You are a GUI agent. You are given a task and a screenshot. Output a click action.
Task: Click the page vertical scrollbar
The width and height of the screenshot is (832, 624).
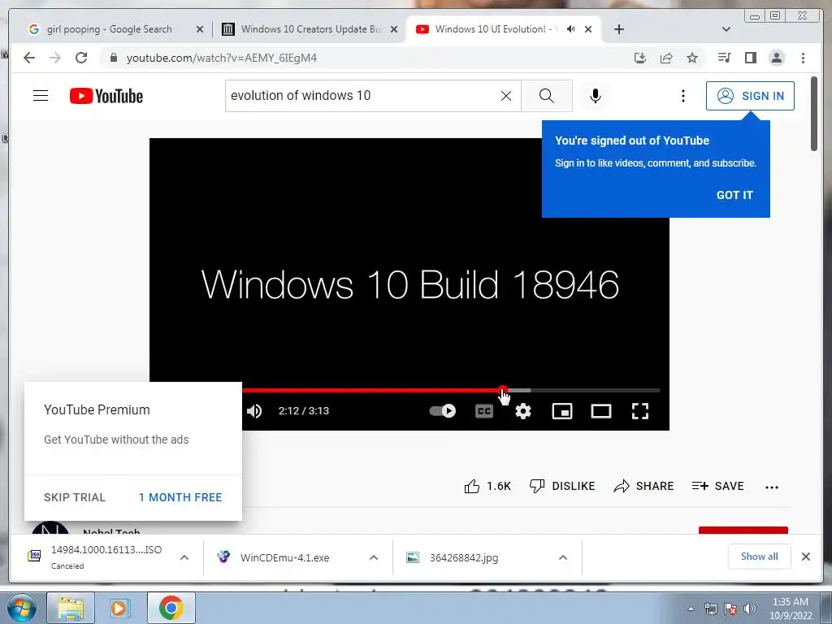[x=814, y=114]
